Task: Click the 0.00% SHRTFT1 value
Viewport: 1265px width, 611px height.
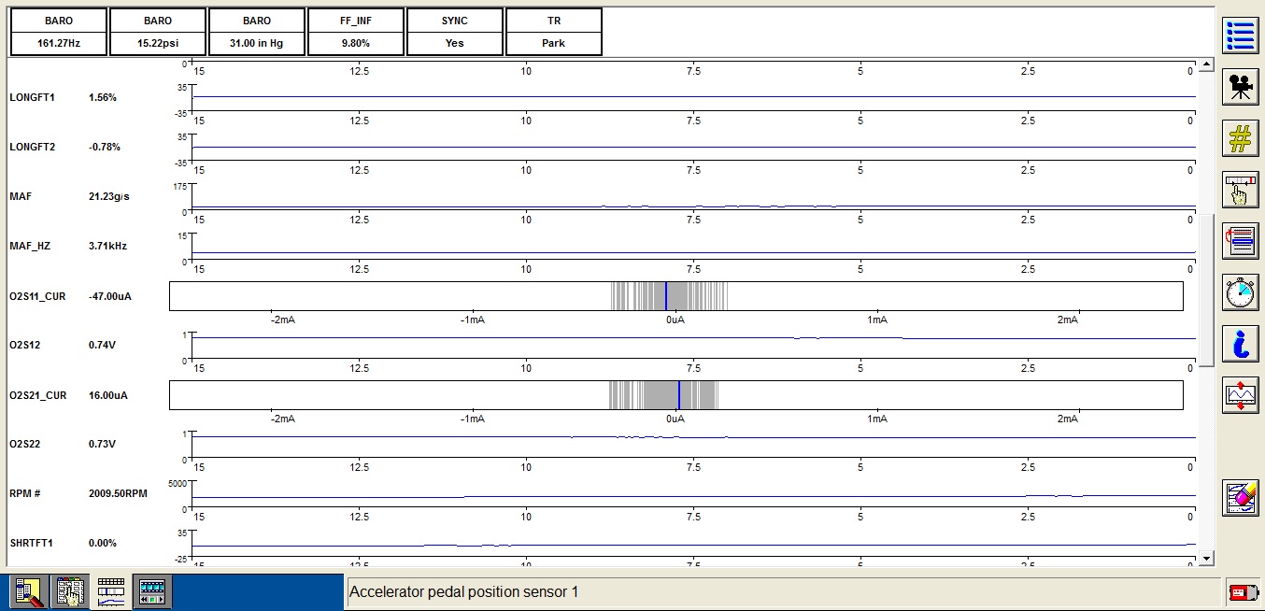Action: pyautogui.click(x=103, y=543)
